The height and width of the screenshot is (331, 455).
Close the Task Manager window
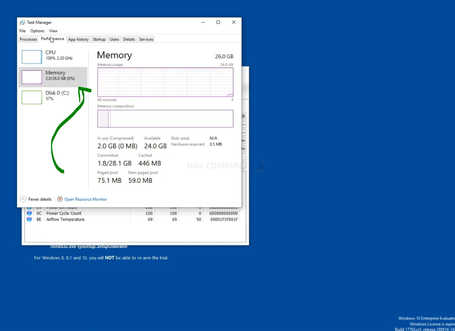point(234,22)
